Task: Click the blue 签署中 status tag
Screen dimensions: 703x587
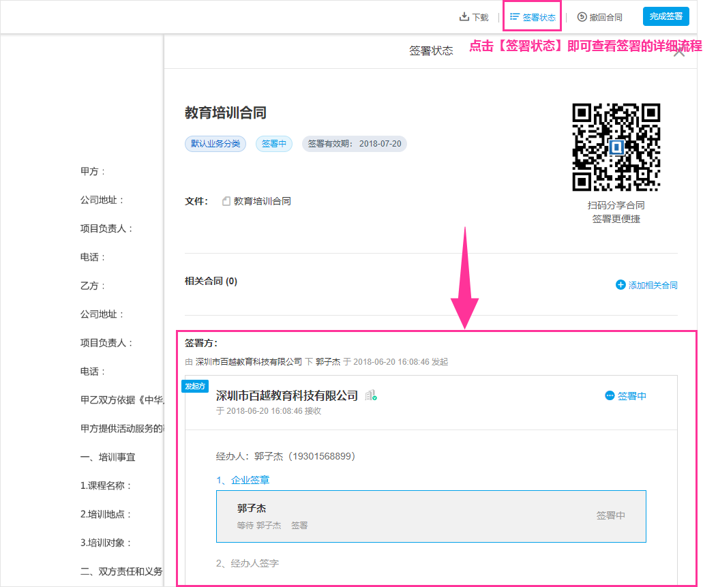Action: [x=274, y=144]
